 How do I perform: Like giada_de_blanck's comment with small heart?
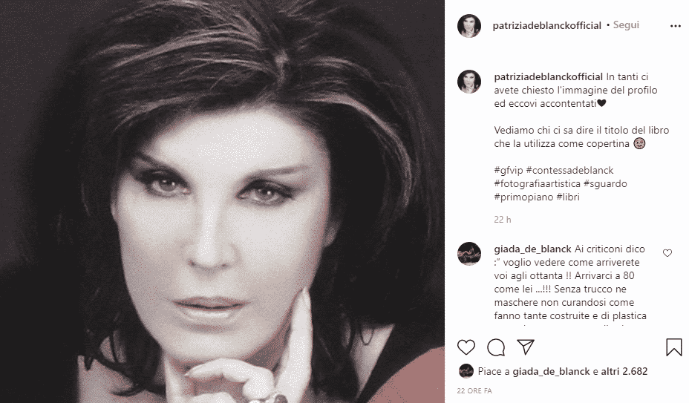point(667,253)
